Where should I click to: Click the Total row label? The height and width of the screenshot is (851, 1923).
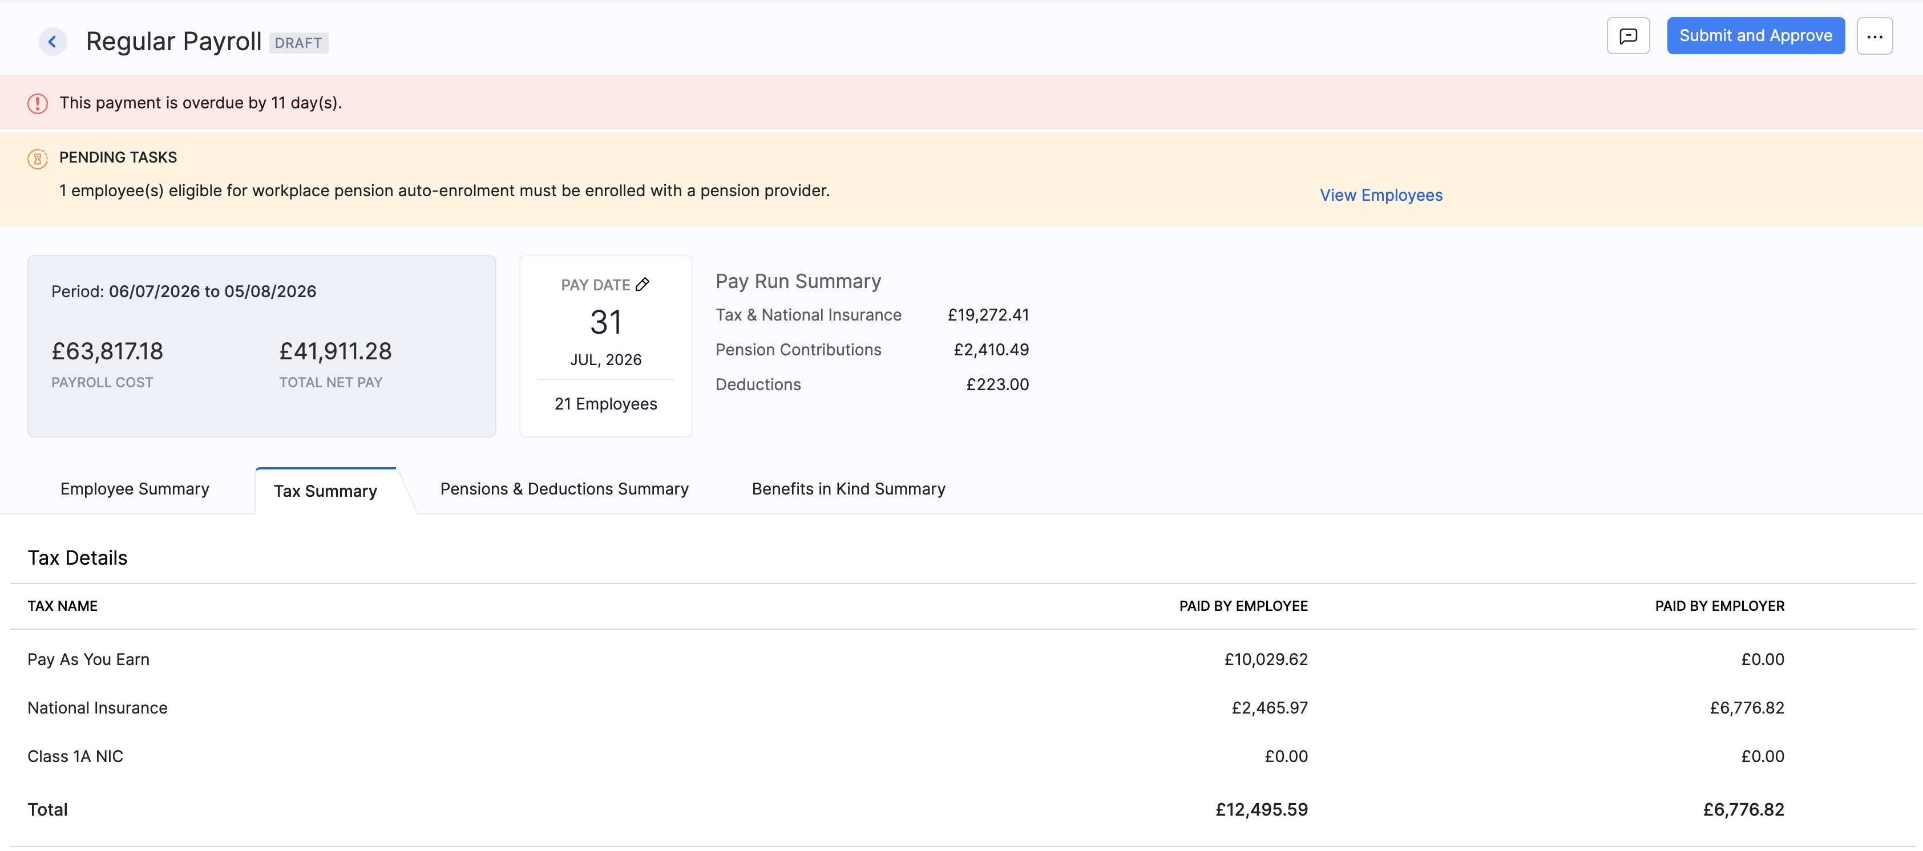[48, 810]
